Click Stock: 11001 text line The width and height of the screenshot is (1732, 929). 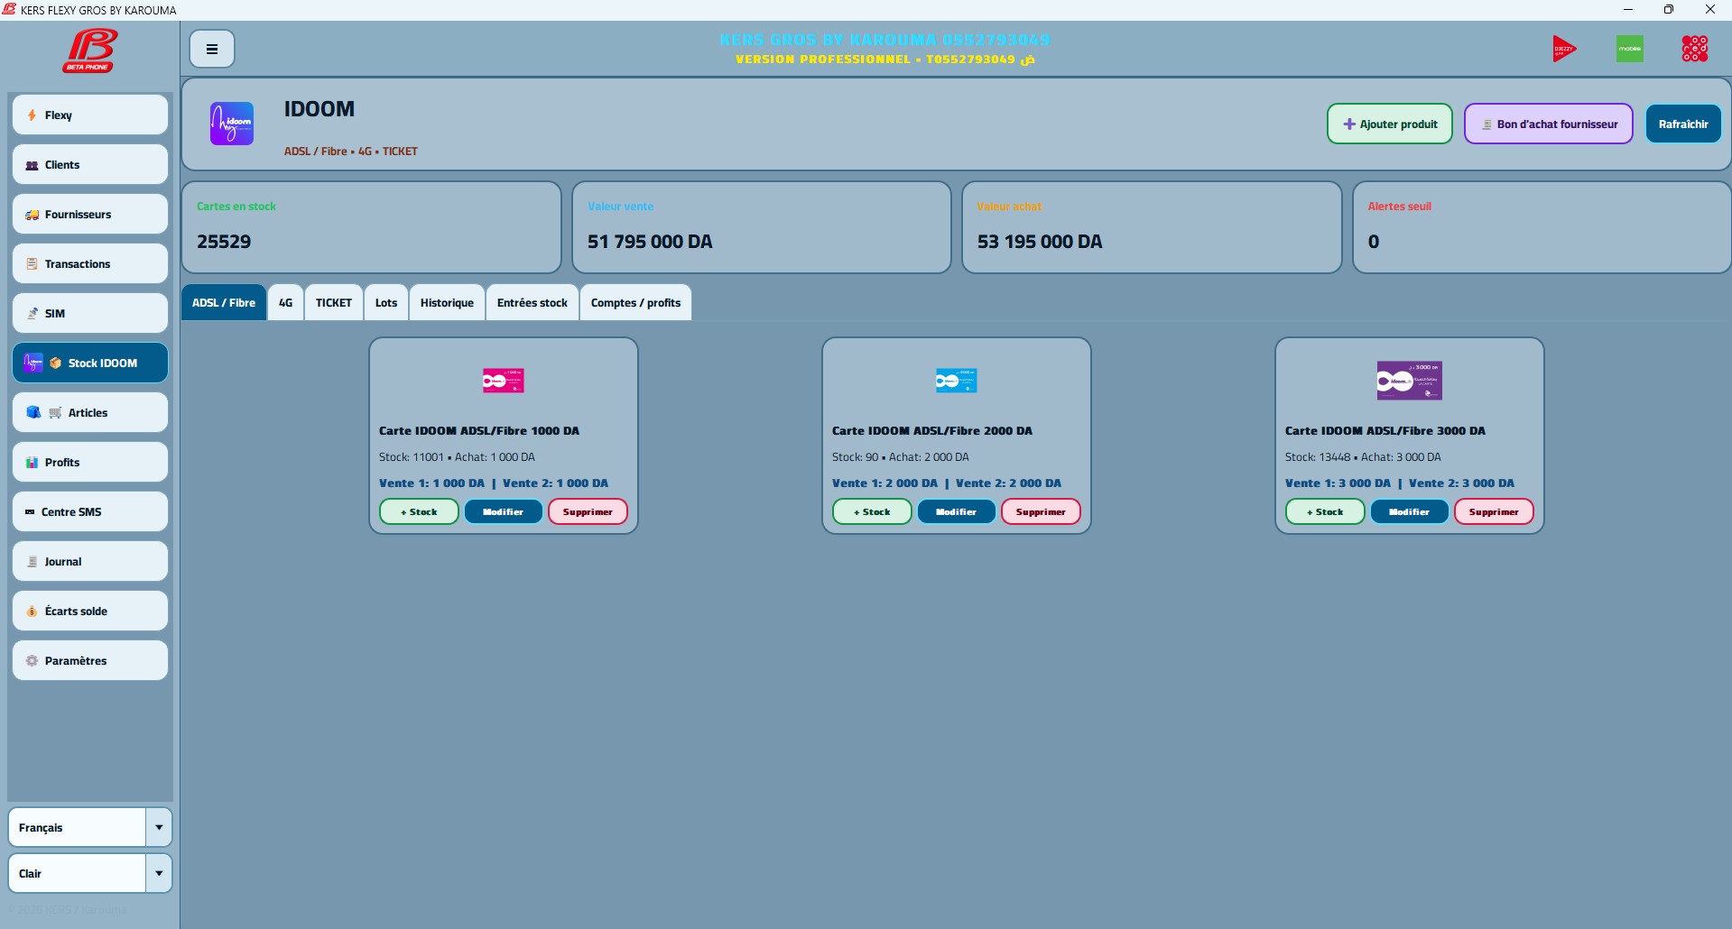[457, 457]
